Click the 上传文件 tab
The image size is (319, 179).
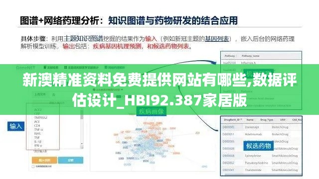[40, 94]
